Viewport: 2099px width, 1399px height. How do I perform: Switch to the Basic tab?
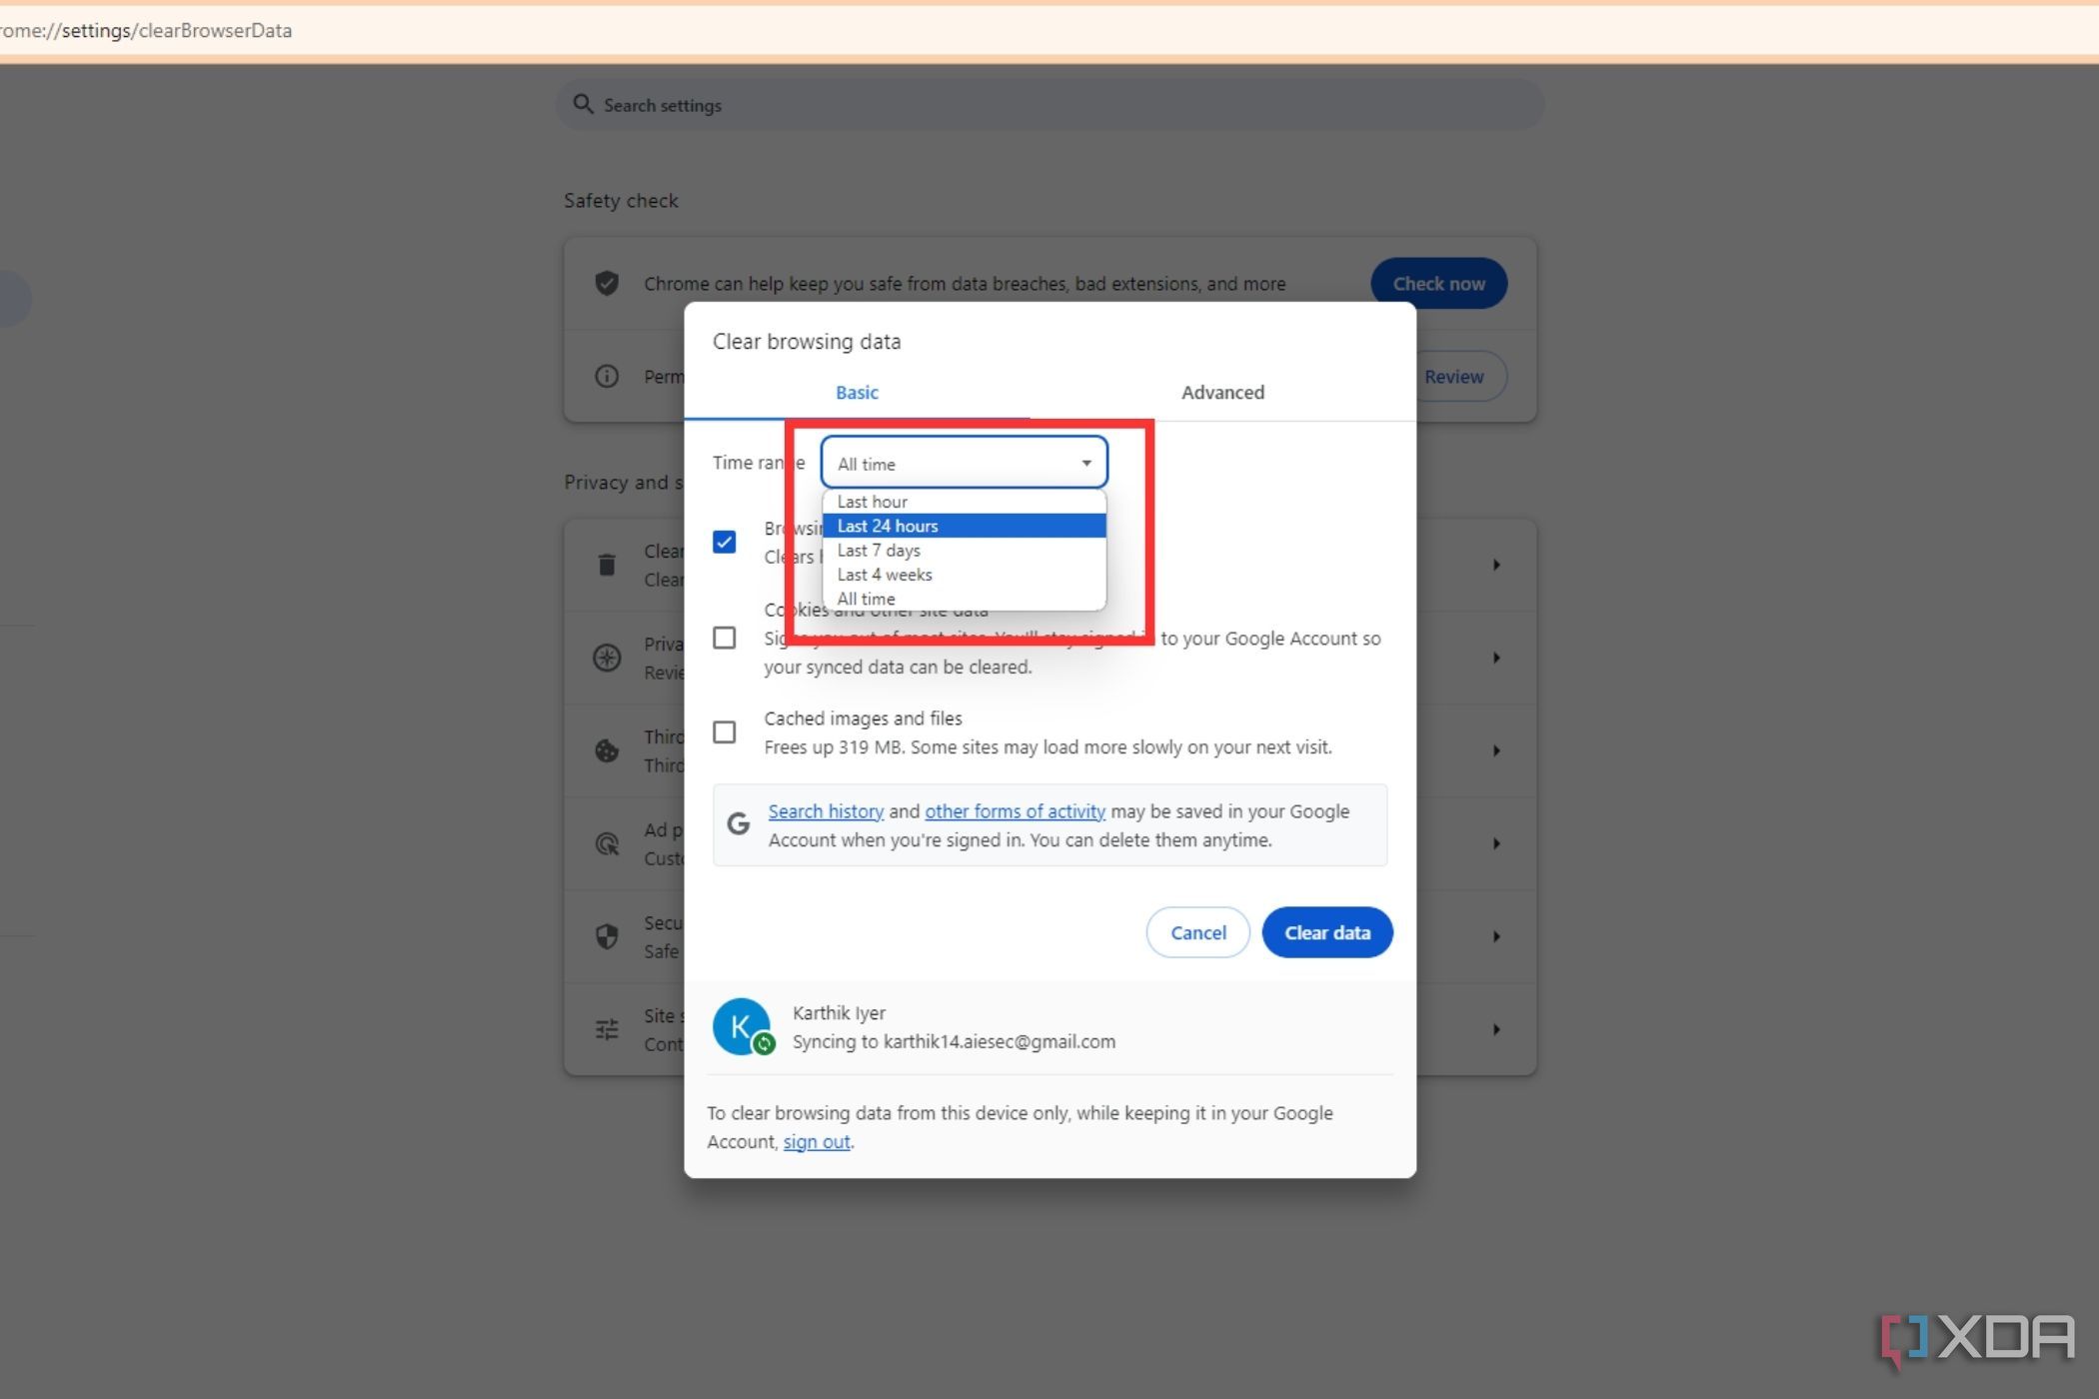(x=856, y=392)
